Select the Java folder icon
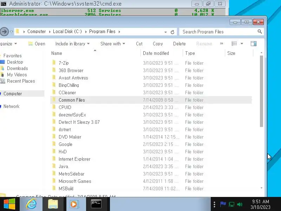281x211 pixels. [54, 166]
